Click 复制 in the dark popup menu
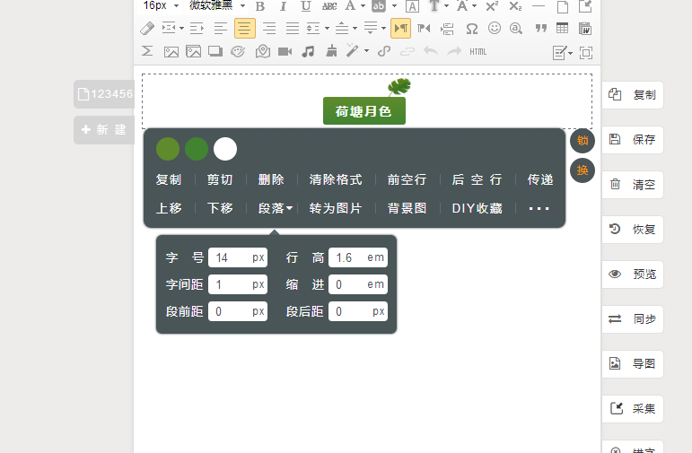Viewport: 692px width, 453px height. point(169,179)
